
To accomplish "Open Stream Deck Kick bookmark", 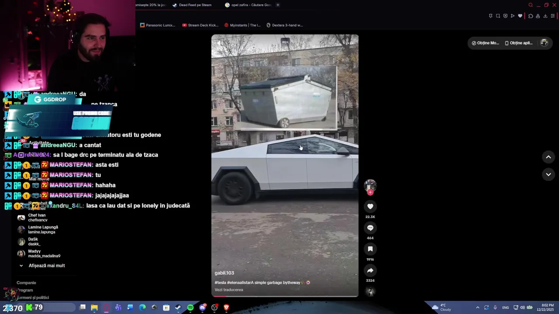I will point(200,25).
